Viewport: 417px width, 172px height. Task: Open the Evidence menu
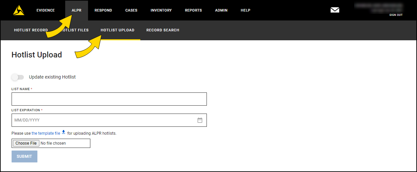coord(46,10)
